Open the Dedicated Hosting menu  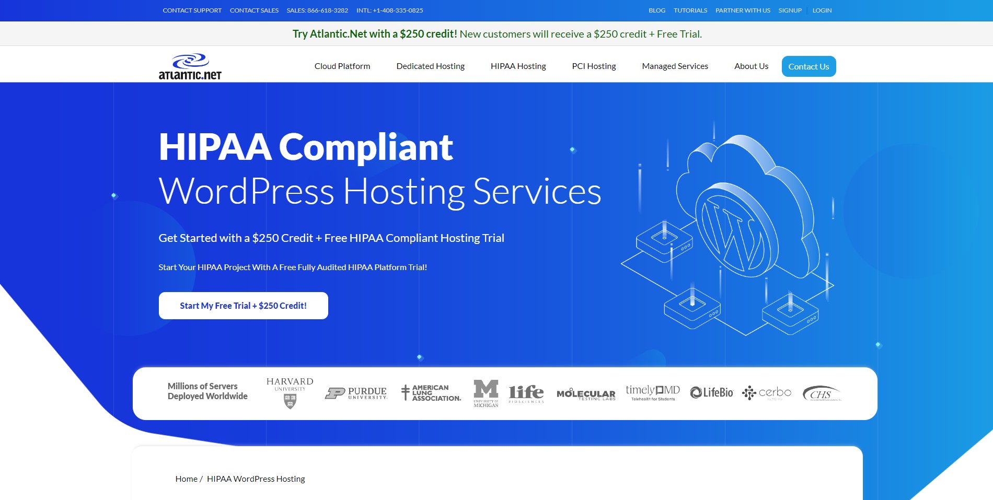430,66
